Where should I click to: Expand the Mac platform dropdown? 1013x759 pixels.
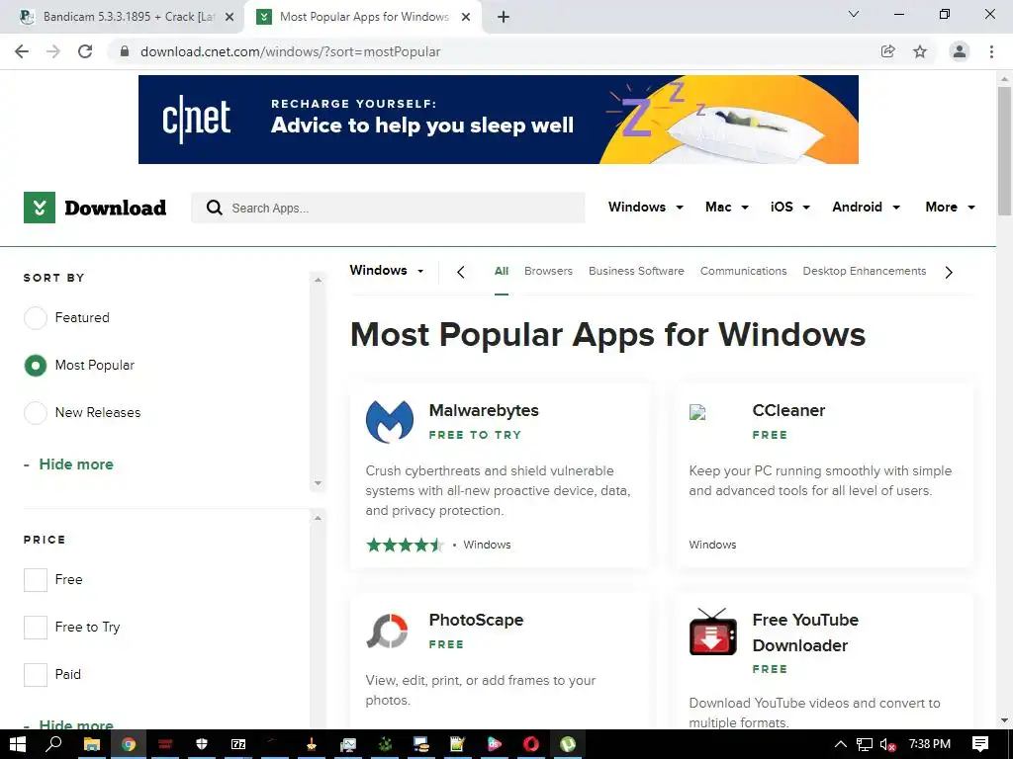click(727, 208)
